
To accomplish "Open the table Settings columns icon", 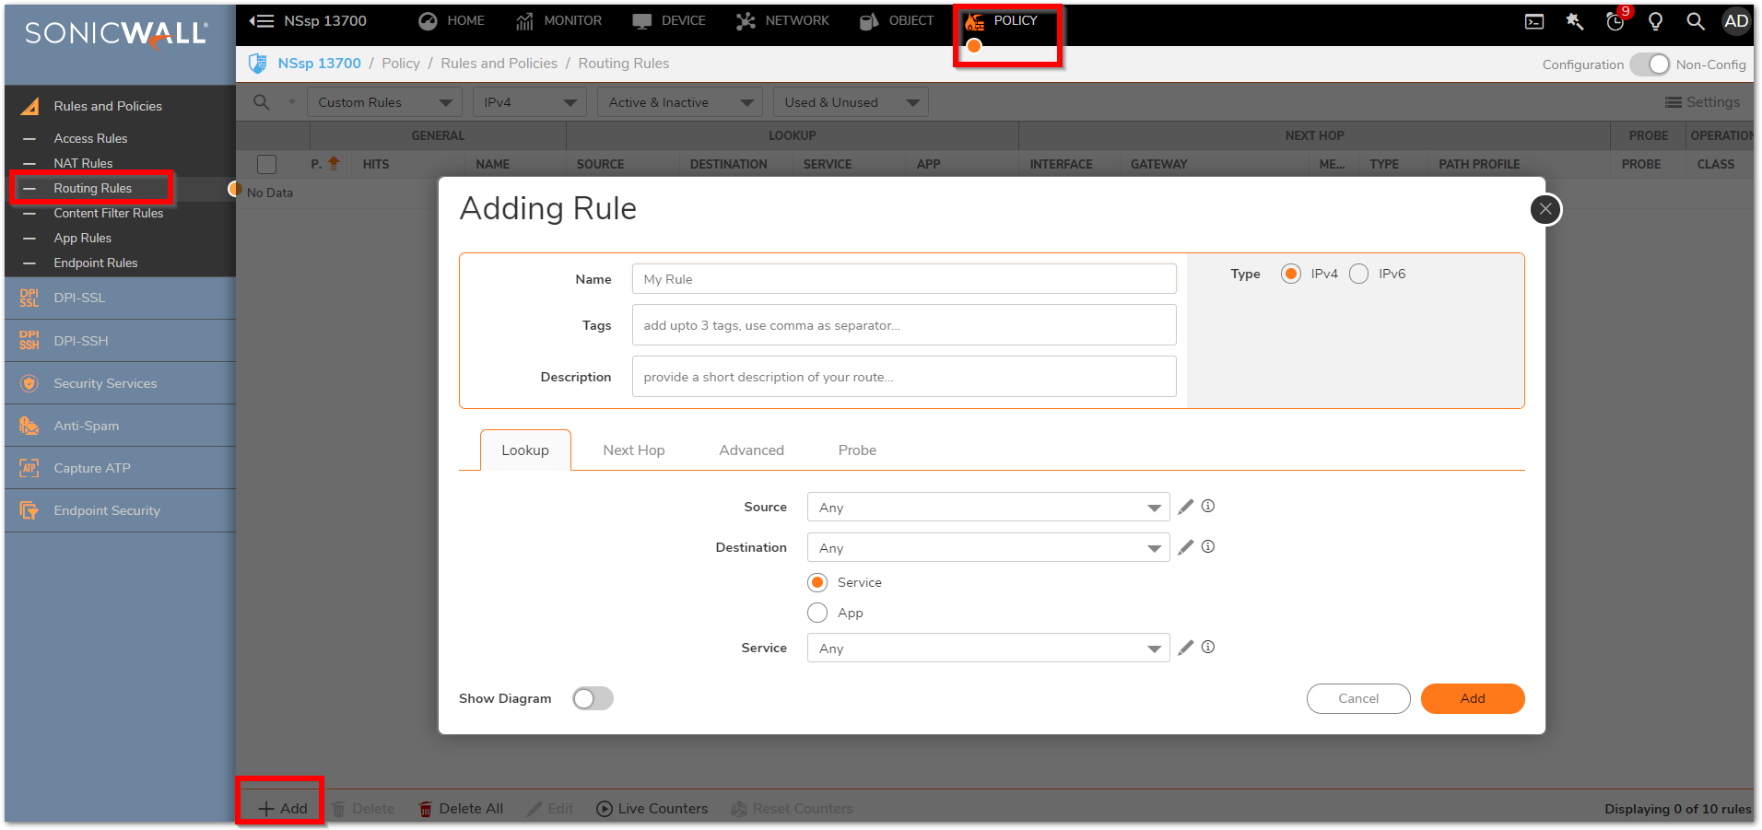I will [1674, 102].
